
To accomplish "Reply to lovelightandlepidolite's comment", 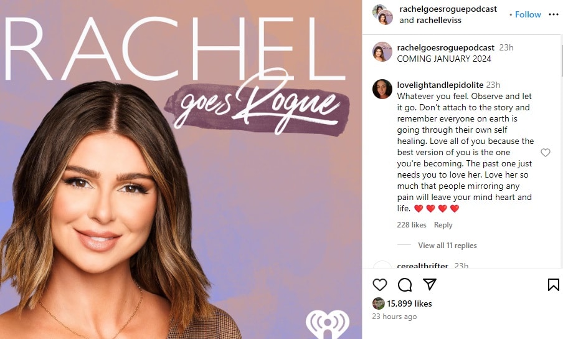I will pos(443,225).
